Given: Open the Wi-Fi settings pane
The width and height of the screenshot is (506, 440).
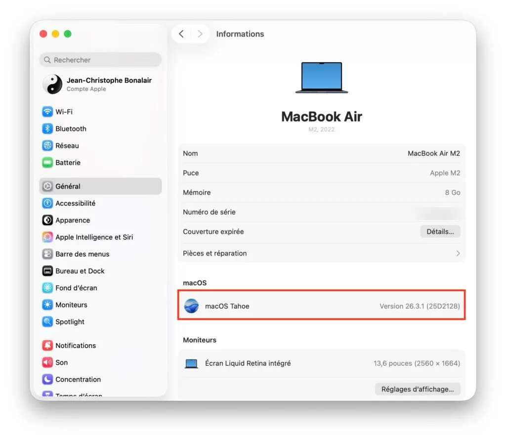Looking at the screenshot, I should coord(100,112).
